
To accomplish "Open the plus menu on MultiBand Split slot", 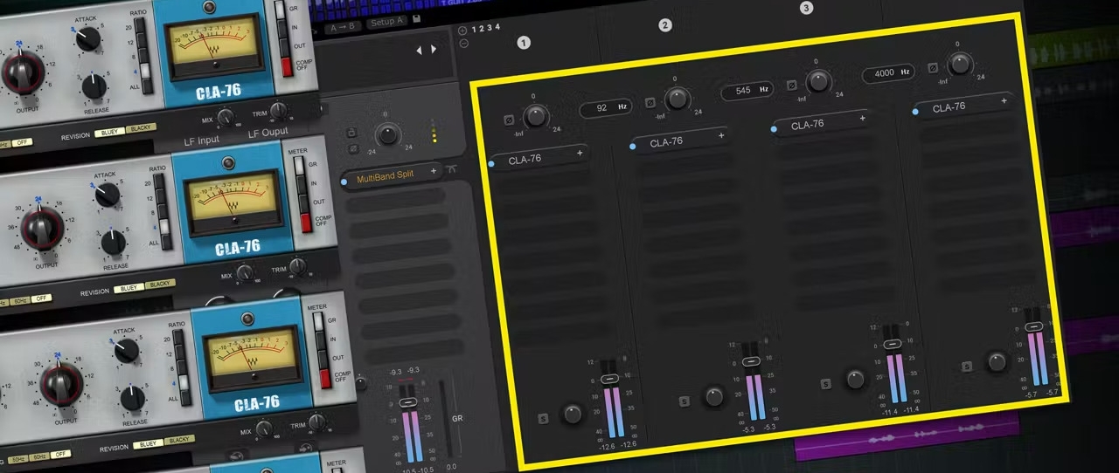I will 433,171.
